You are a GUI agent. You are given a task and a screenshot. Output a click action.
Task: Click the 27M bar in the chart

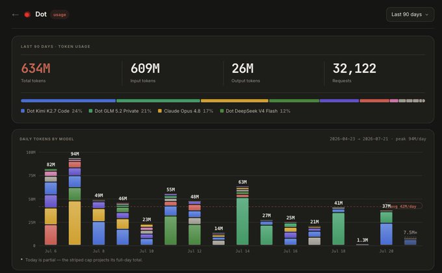tap(266, 233)
